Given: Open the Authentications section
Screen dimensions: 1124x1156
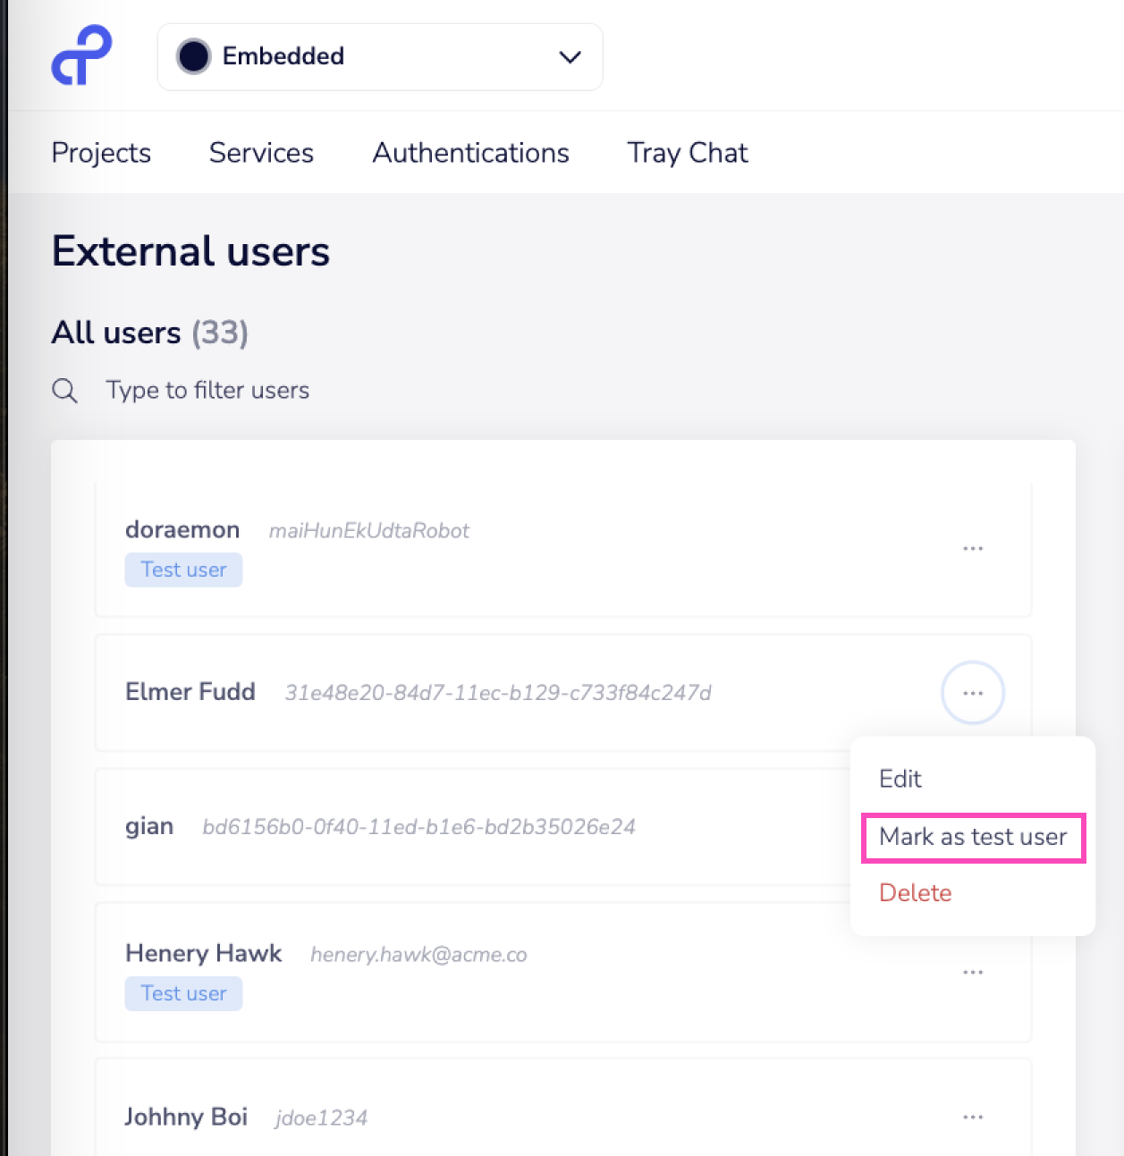Looking at the screenshot, I should (470, 153).
